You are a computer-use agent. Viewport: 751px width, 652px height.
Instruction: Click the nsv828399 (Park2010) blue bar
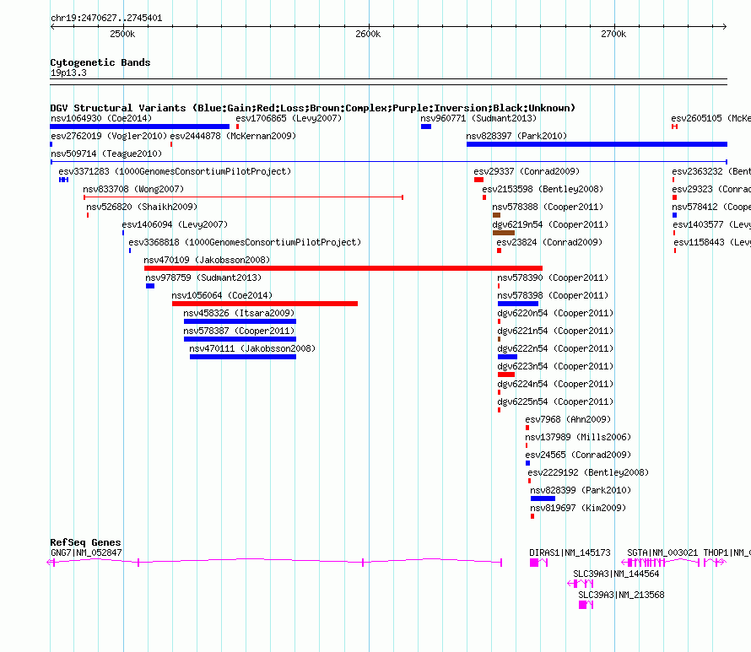[543, 498]
